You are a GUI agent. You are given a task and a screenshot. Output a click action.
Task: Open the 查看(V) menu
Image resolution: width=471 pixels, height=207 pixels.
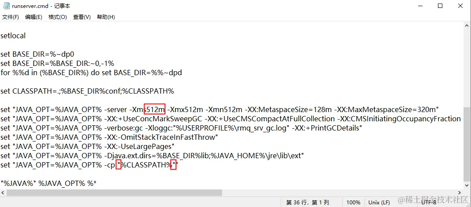tap(82, 17)
